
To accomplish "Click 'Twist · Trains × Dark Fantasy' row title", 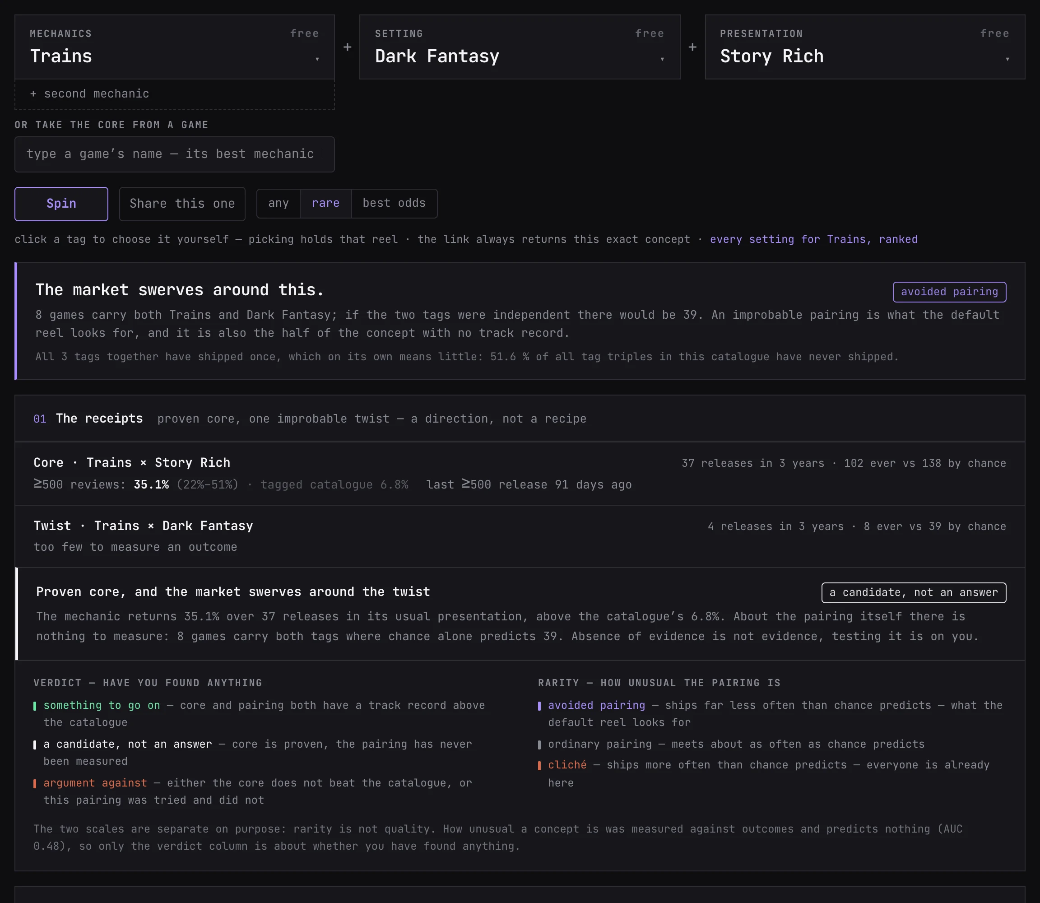I will coord(143,526).
